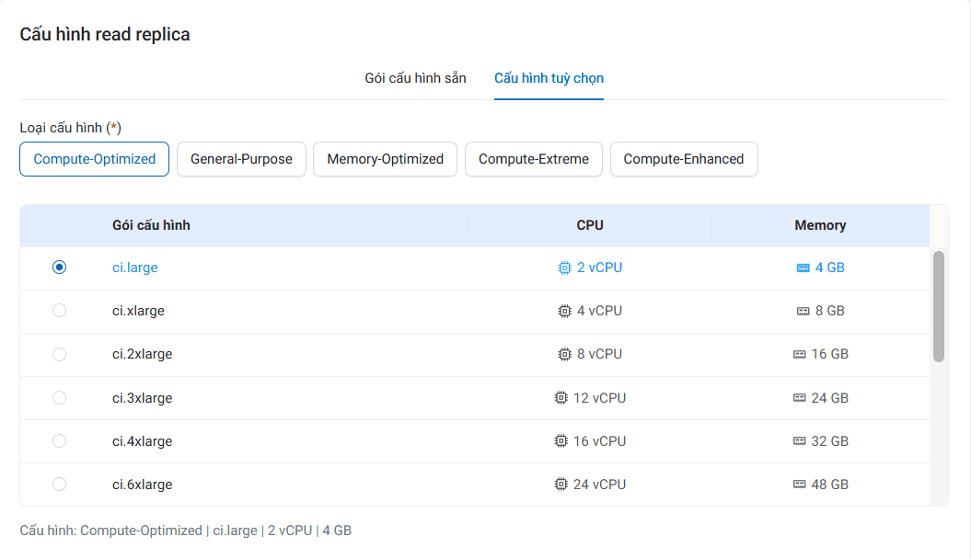Image resolution: width=971 pixels, height=559 pixels.
Task: Switch to the Gói cấu hình sẵn tab
Action: (415, 78)
